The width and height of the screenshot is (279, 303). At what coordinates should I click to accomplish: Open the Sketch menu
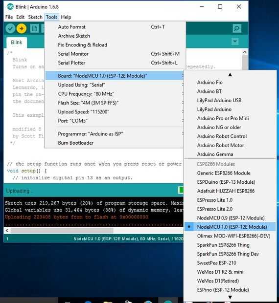tap(35, 17)
